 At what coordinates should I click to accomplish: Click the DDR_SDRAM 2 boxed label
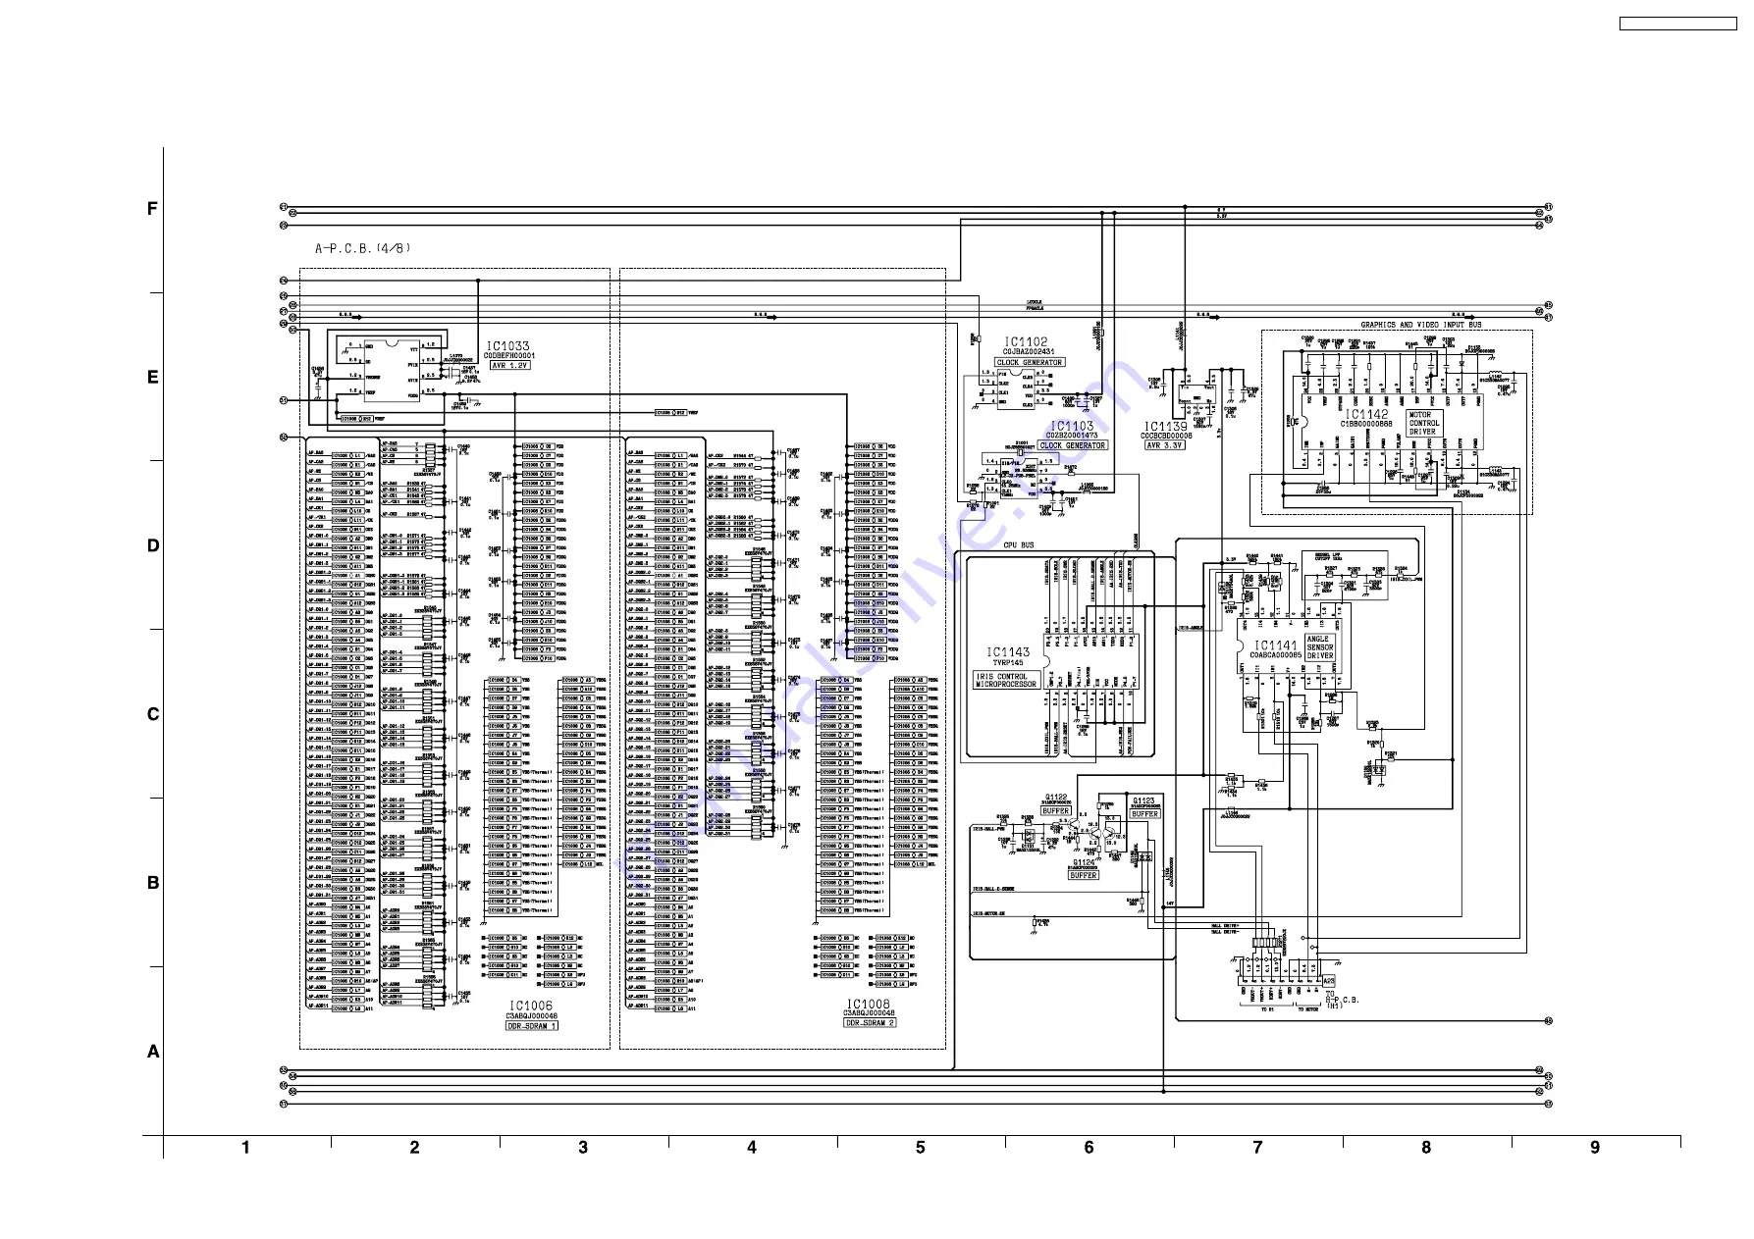[870, 1022]
